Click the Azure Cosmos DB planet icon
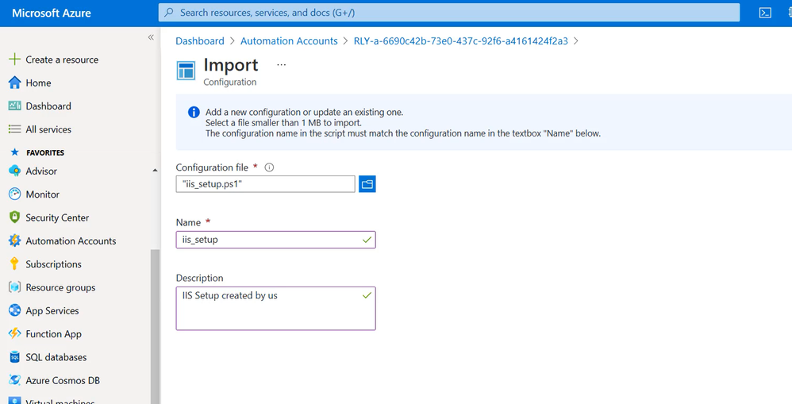The image size is (792, 404). (x=14, y=379)
